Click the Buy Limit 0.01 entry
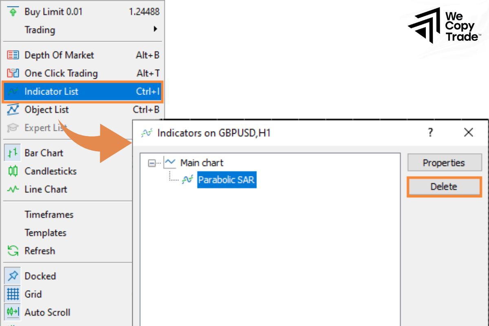The image size is (489, 326). pos(53,12)
